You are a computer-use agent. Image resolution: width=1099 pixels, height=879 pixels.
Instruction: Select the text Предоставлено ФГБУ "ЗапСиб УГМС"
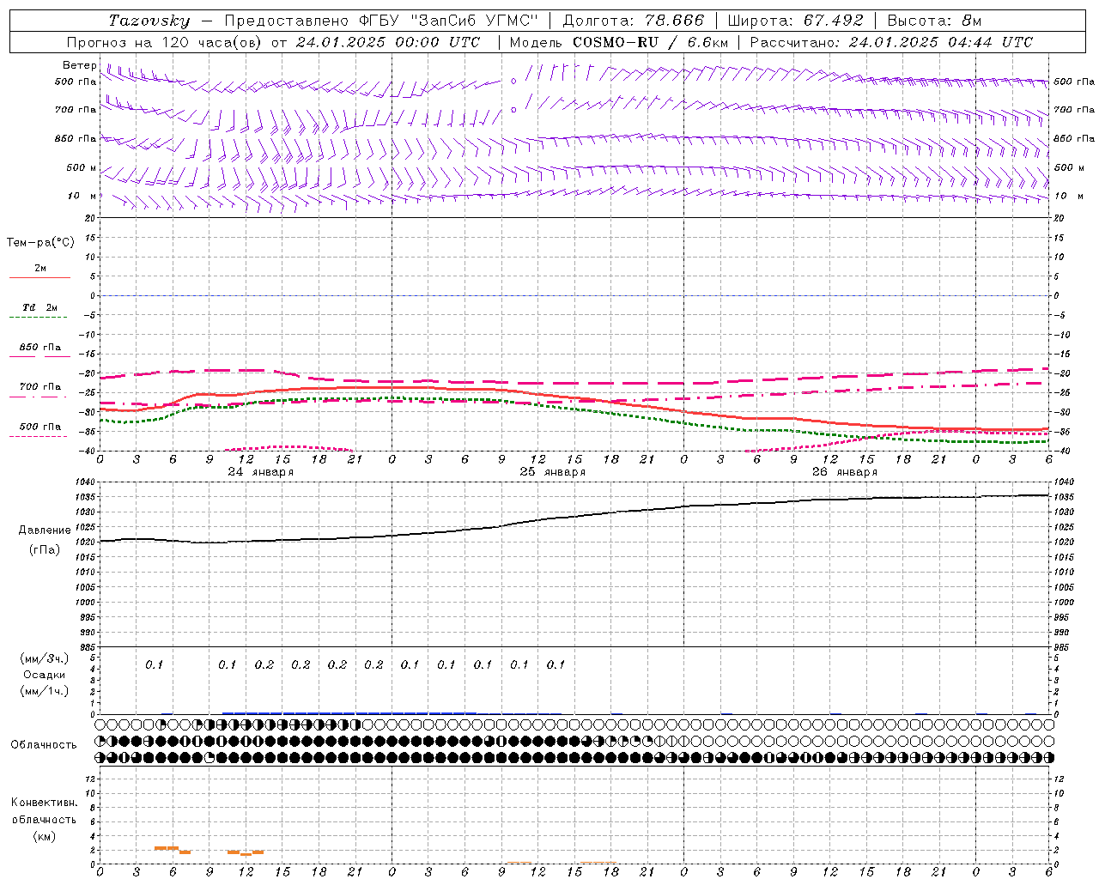[380, 21]
